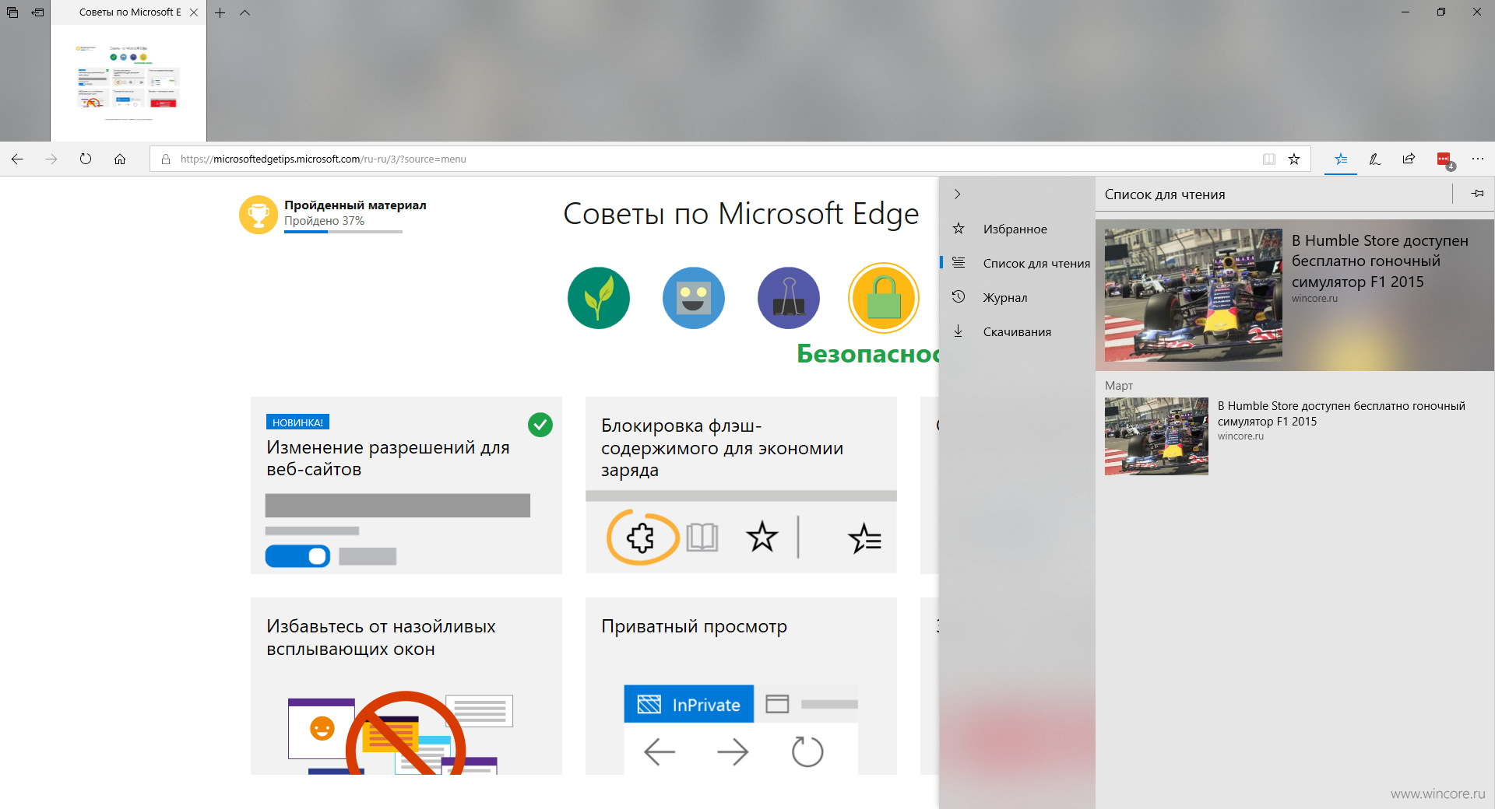
Task: Open the Share icon in toolbar
Action: click(x=1409, y=159)
